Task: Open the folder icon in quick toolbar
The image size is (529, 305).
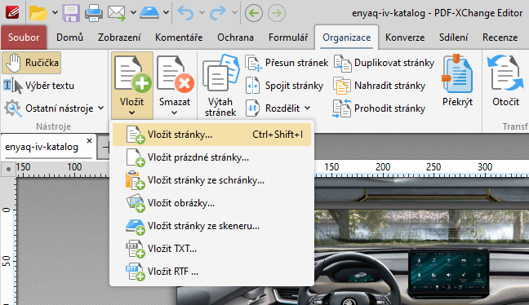Action: point(38,13)
